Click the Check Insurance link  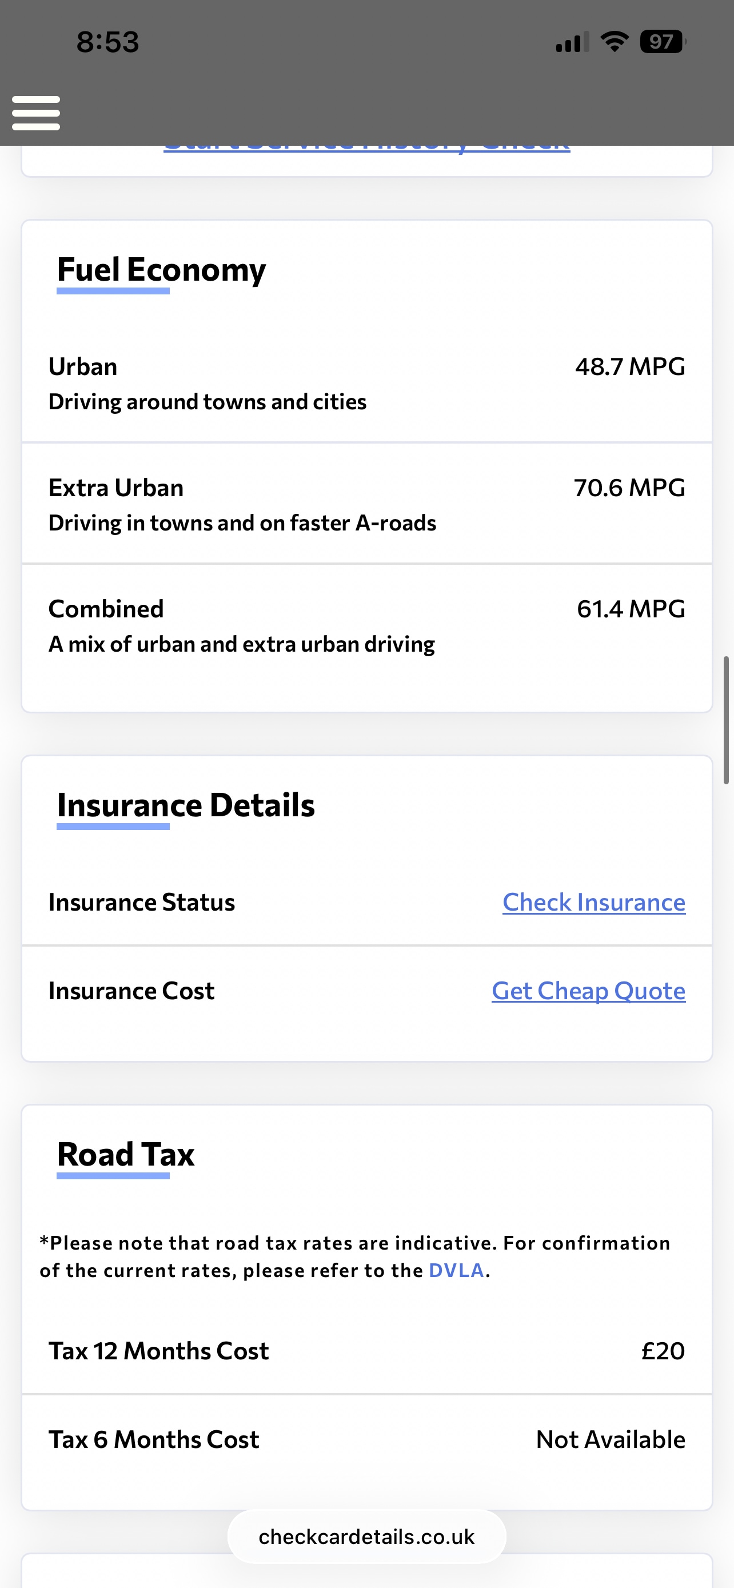[x=593, y=903]
